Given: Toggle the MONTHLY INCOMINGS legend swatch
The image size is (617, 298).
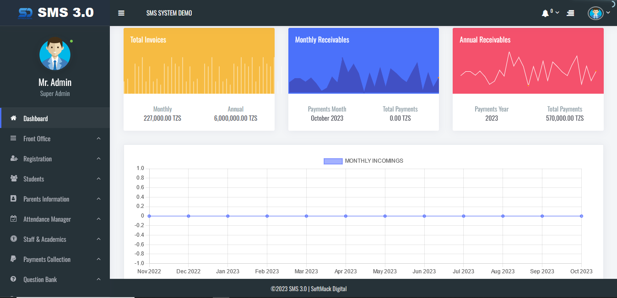Looking at the screenshot, I should click(333, 161).
